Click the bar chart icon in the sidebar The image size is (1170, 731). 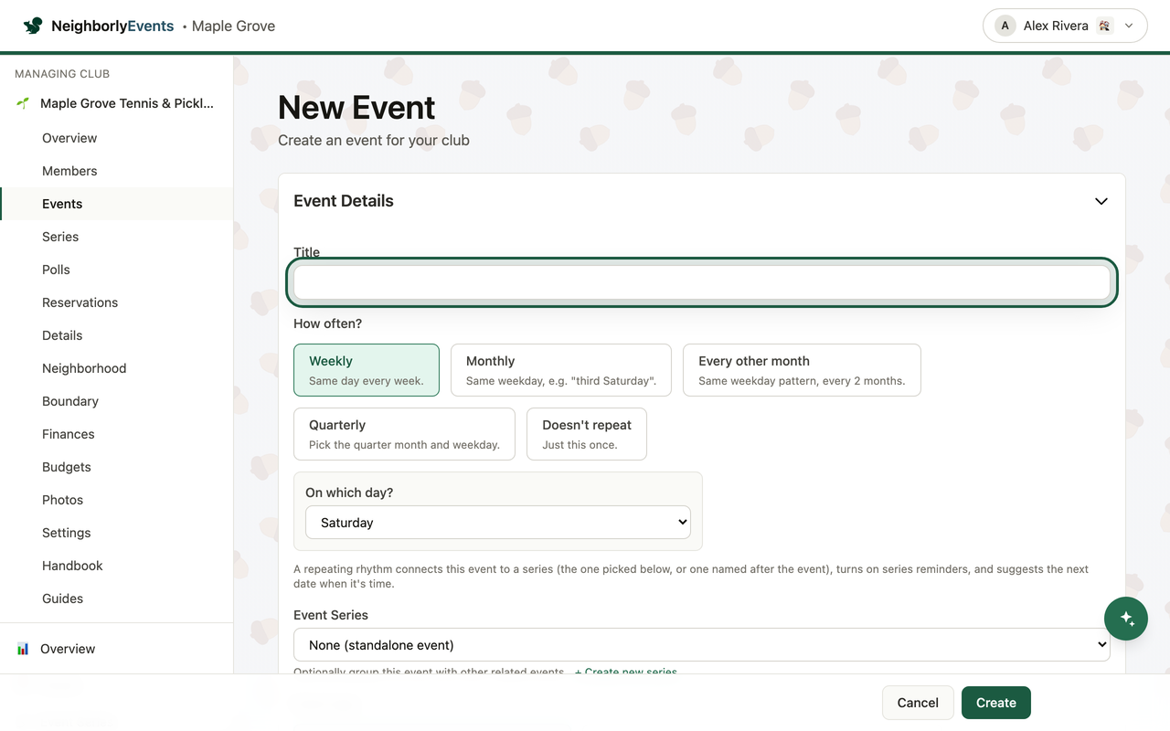pos(23,649)
